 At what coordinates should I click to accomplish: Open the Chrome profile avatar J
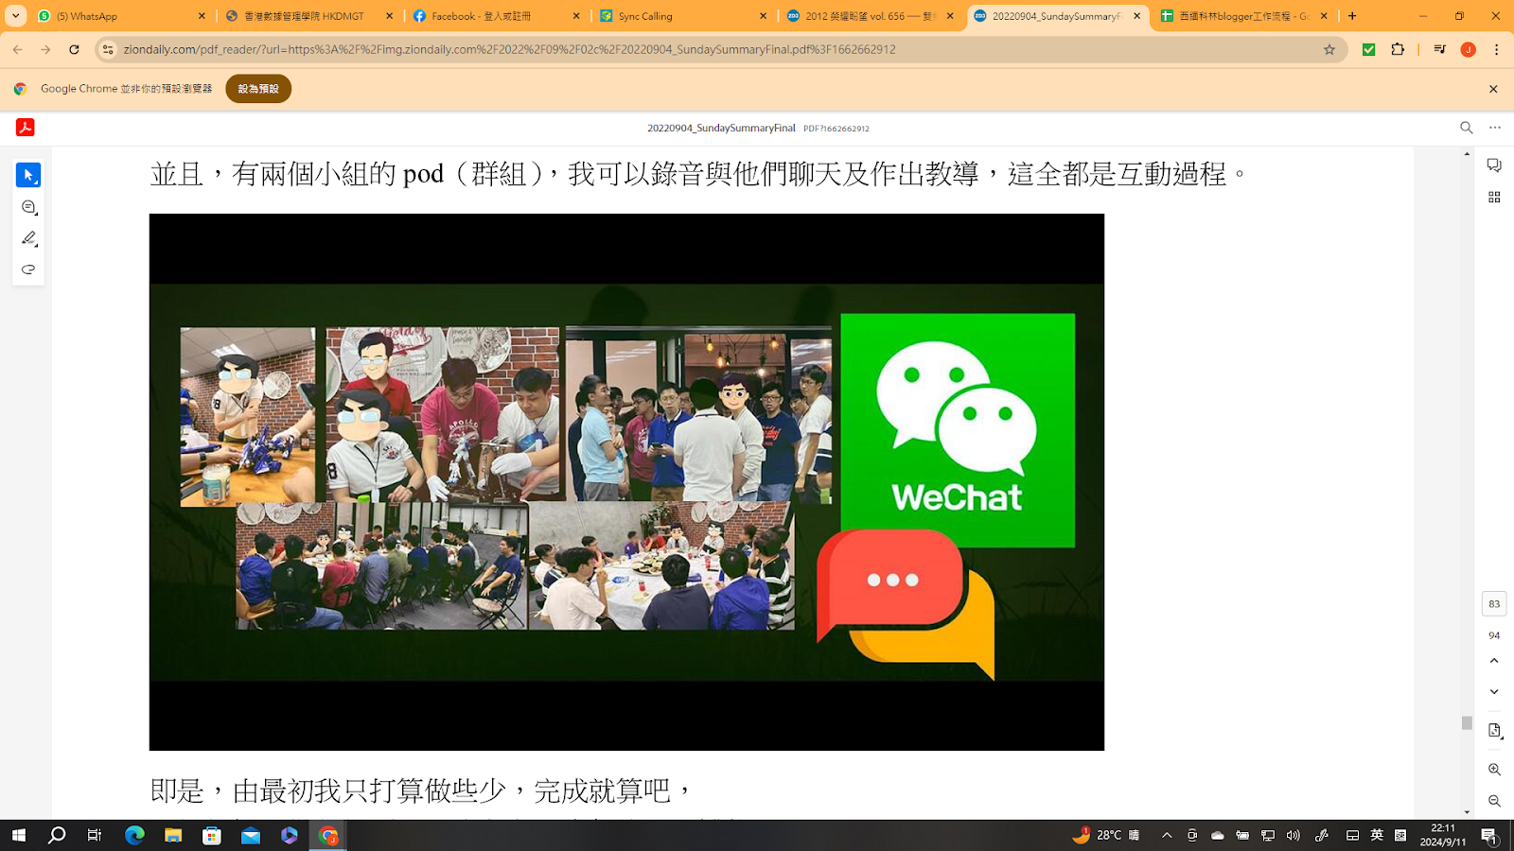1468,49
